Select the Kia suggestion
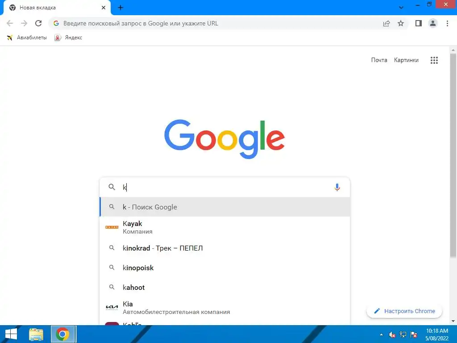This screenshot has width=457, height=343. pos(225,307)
